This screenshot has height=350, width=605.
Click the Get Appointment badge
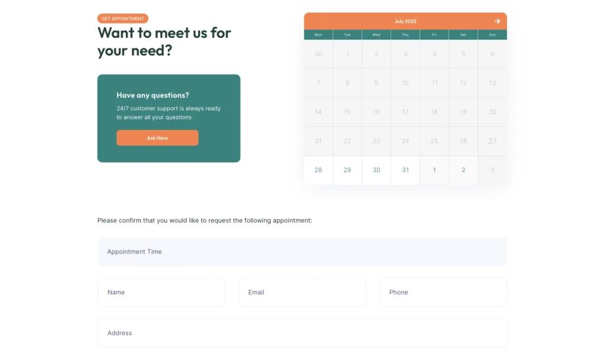tap(123, 18)
